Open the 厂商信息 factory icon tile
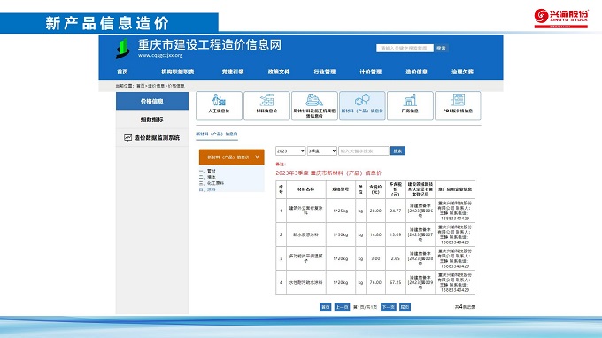 (410, 105)
